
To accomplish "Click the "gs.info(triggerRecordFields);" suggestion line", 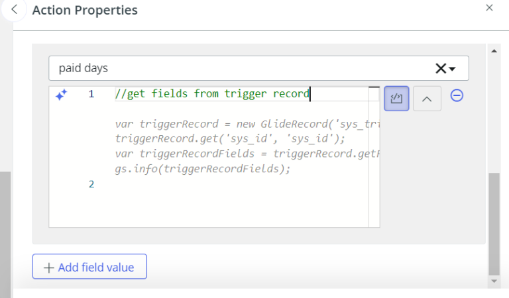I will pos(203,168).
